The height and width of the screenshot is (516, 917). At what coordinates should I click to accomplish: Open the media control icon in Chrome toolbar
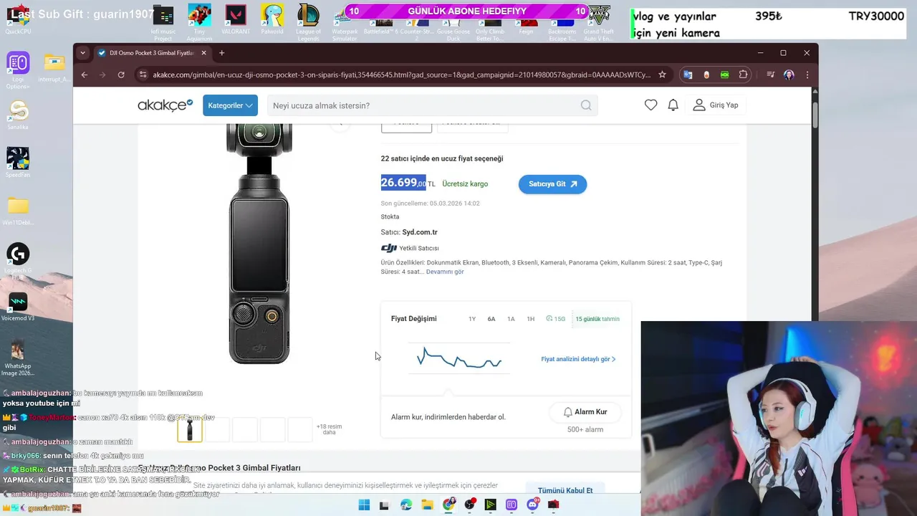[771, 75]
